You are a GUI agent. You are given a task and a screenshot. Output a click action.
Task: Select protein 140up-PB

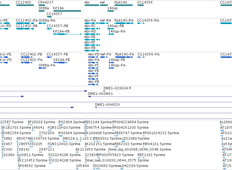coord(111,63)
